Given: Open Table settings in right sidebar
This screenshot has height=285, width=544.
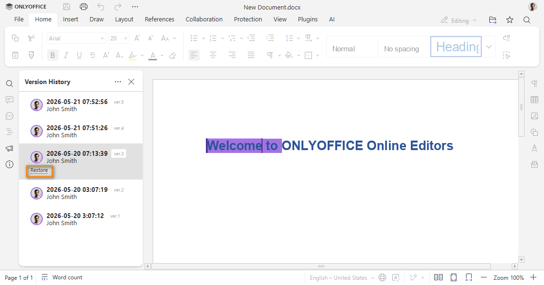Looking at the screenshot, I should [534, 100].
